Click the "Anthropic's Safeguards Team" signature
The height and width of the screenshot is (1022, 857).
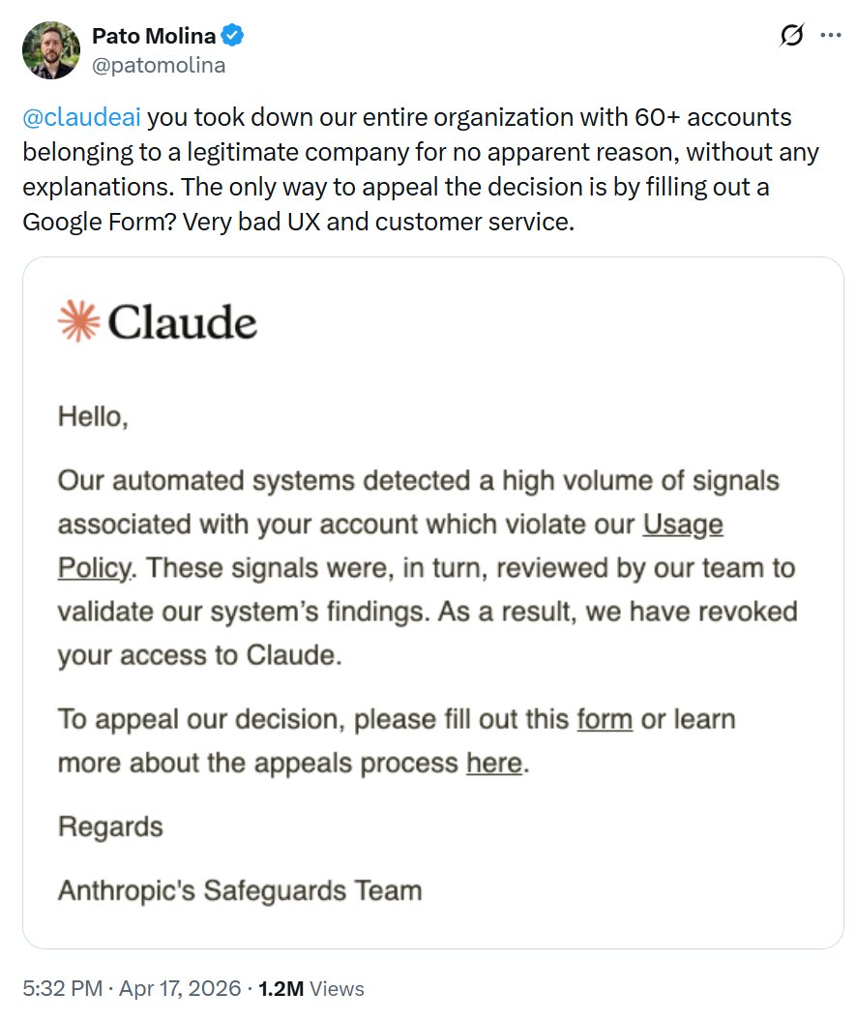tap(240, 890)
